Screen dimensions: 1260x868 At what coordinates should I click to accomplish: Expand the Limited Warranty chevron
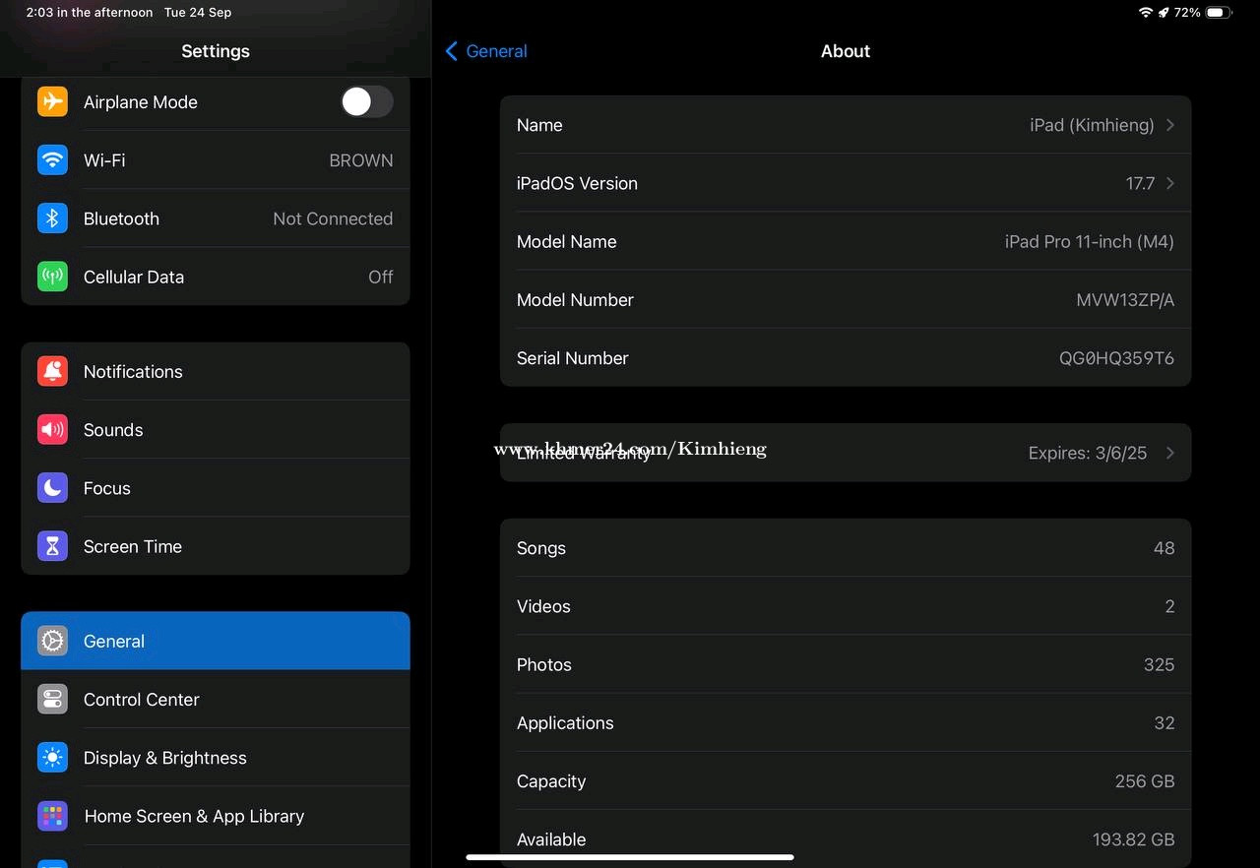point(1169,453)
